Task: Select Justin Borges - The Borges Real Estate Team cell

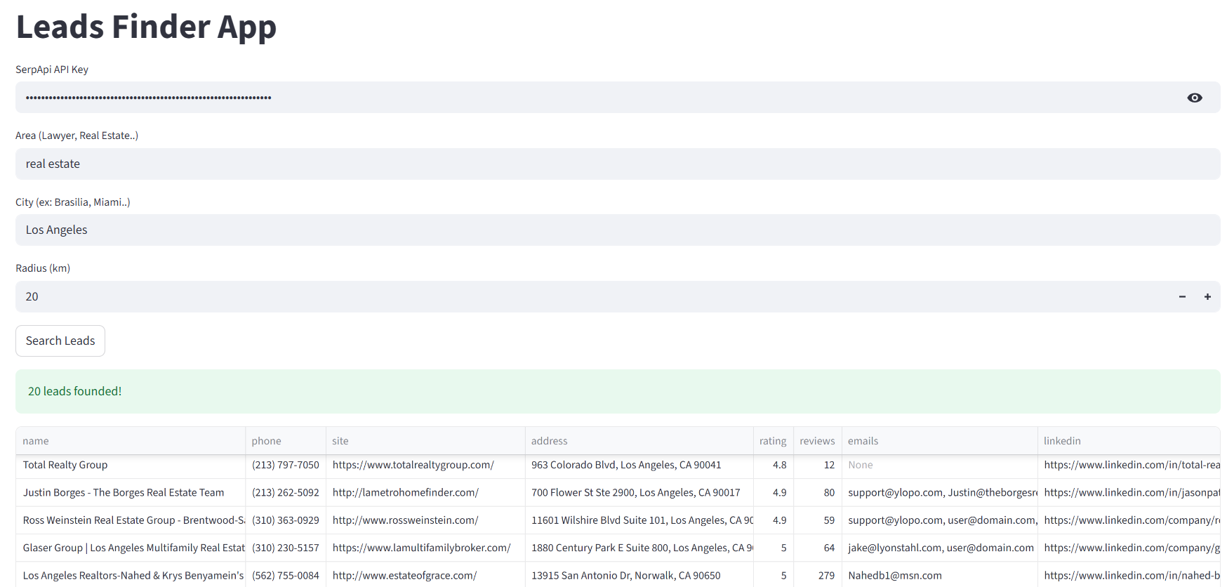Action: (x=131, y=493)
